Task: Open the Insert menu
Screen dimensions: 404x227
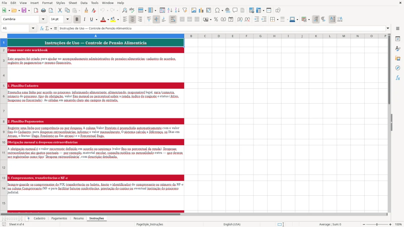Action: pos(34,3)
